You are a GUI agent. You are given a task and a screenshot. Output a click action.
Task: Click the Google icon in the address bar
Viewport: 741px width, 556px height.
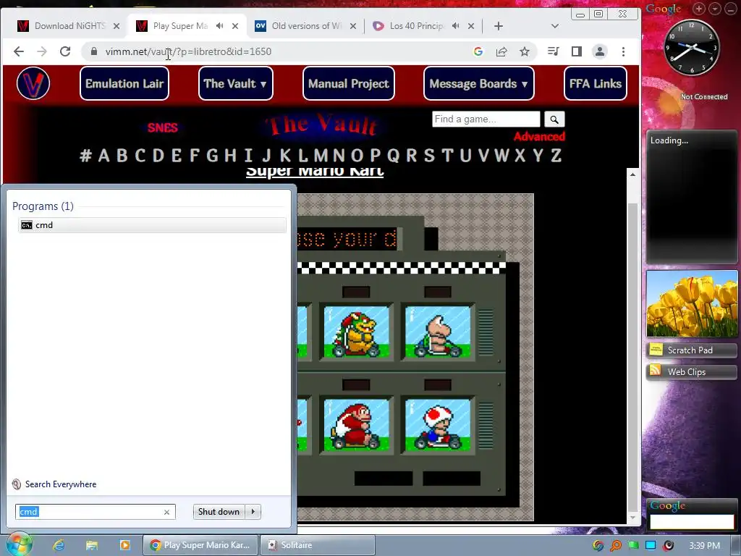tap(478, 51)
